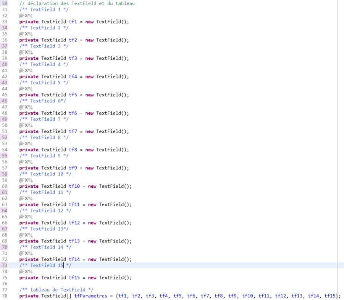Click variable tf6 in its line 48 declaration

click(x=73, y=113)
